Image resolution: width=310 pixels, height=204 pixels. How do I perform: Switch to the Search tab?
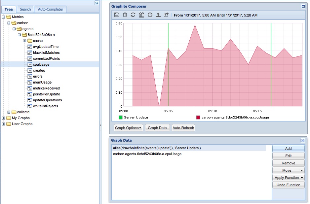tap(25, 9)
